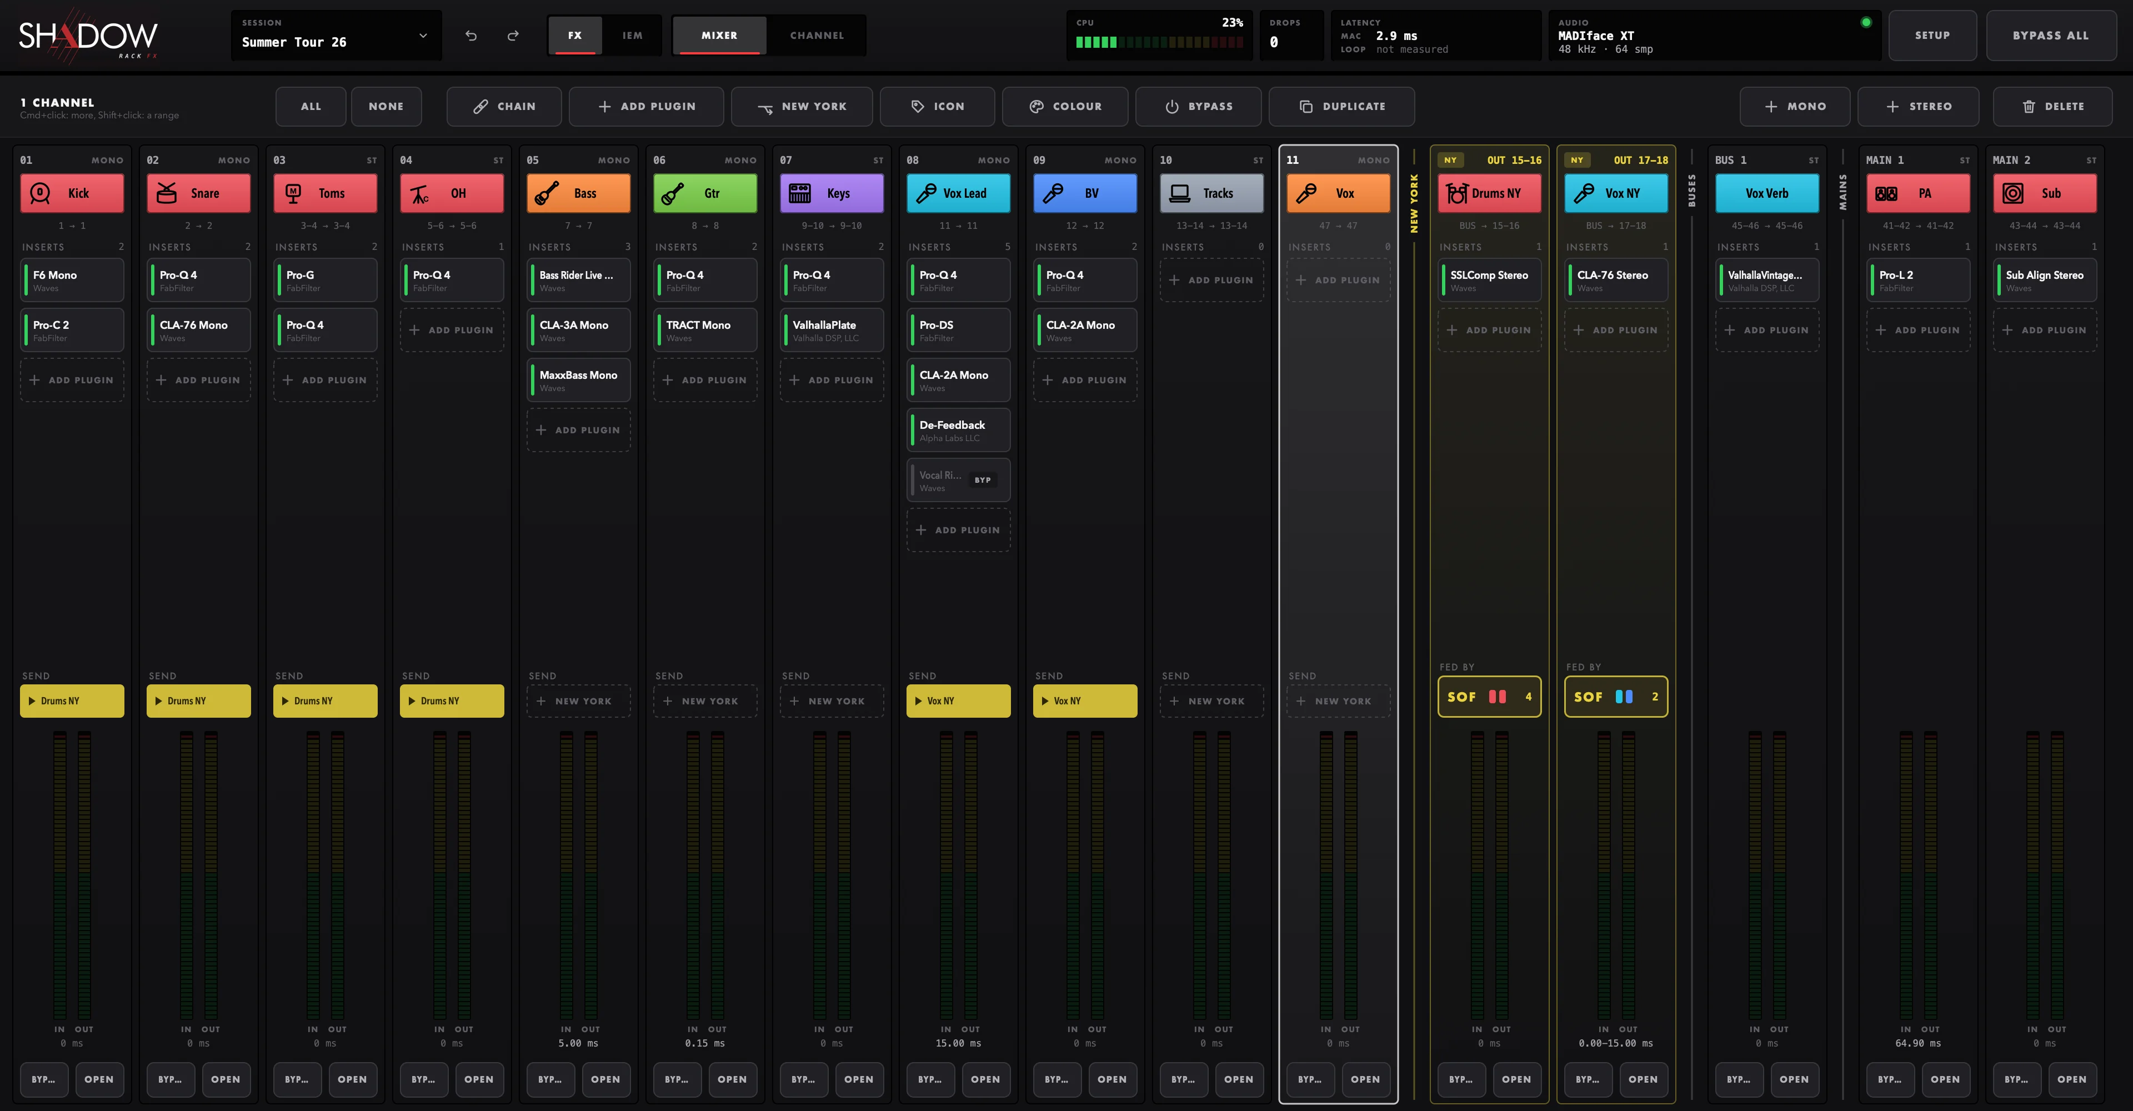Open the New York send selector in toolbar

[802, 106]
